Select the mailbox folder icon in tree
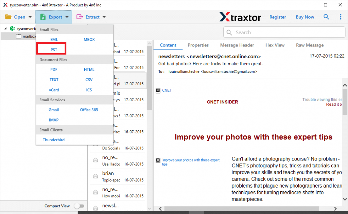This screenshot has width=348, height=214. pyautogui.click(x=19, y=36)
